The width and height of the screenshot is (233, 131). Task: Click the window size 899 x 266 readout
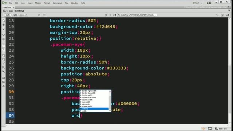(223, 128)
